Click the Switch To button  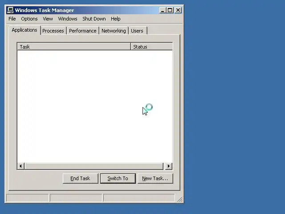point(118,178)
